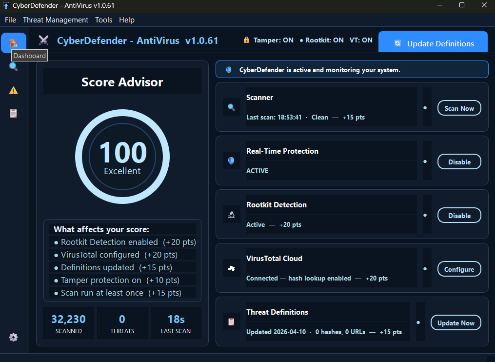Open the File menu
The width and height of the screenshot is (495, 362).
(x=10, y=20)
